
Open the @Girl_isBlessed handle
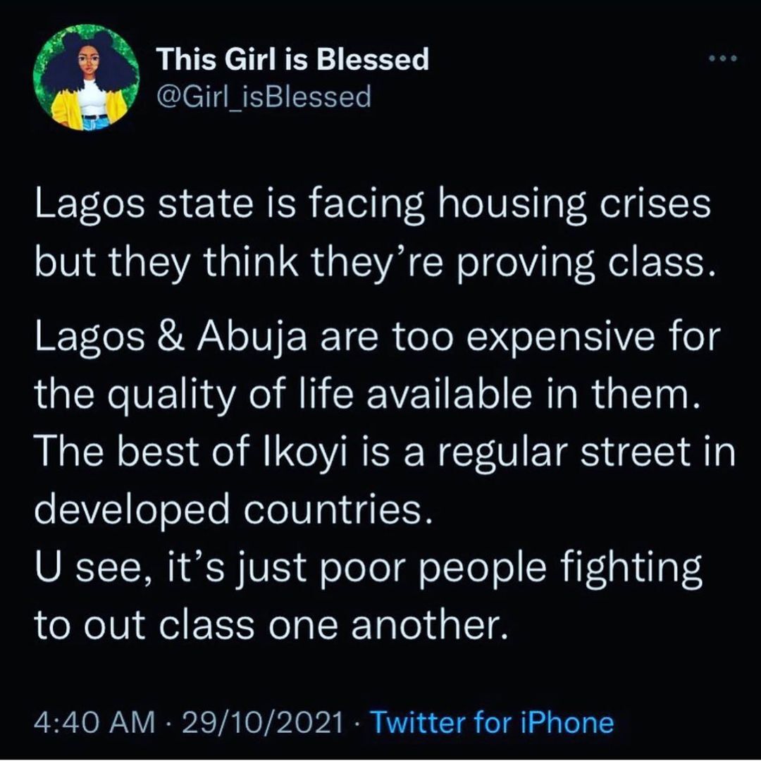(263, 97)
